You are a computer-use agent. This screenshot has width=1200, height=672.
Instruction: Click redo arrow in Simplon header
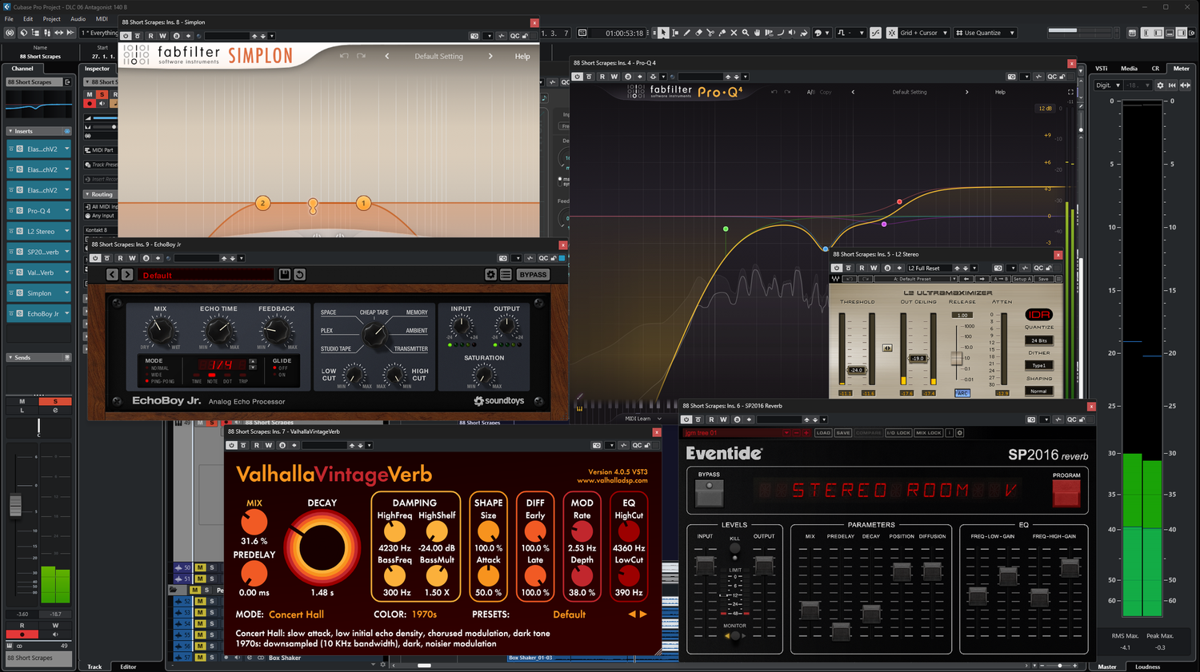[361, 56]
